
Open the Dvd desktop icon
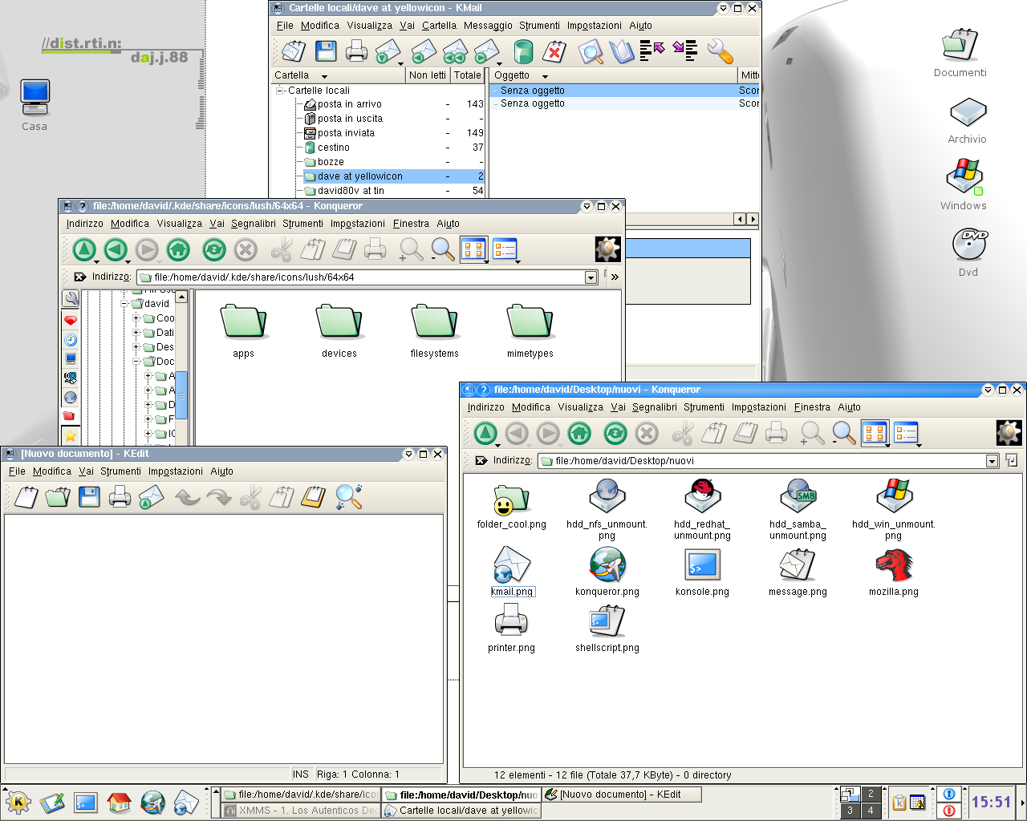pyautogui.click(x=968, y=252)
